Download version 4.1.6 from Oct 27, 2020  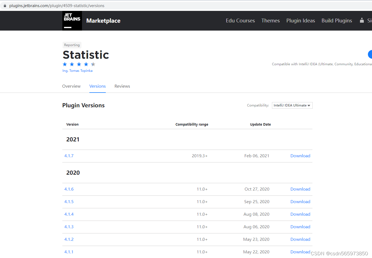[300, 189]
